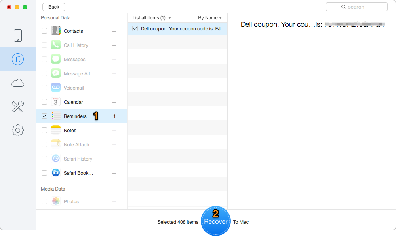Screen dimensions: 396x240
Task: Go back with the Back button
Action: [54, 7]
